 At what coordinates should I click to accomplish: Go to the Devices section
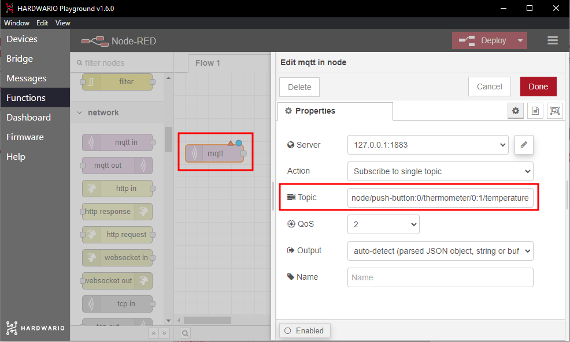(x=35, y=39)
